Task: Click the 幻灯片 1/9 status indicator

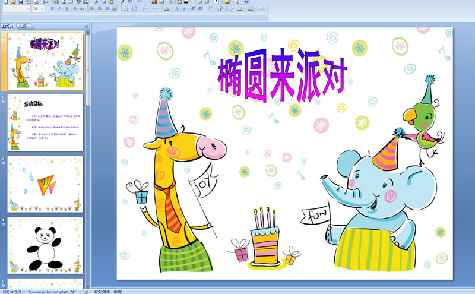Action: click(12, 292)
